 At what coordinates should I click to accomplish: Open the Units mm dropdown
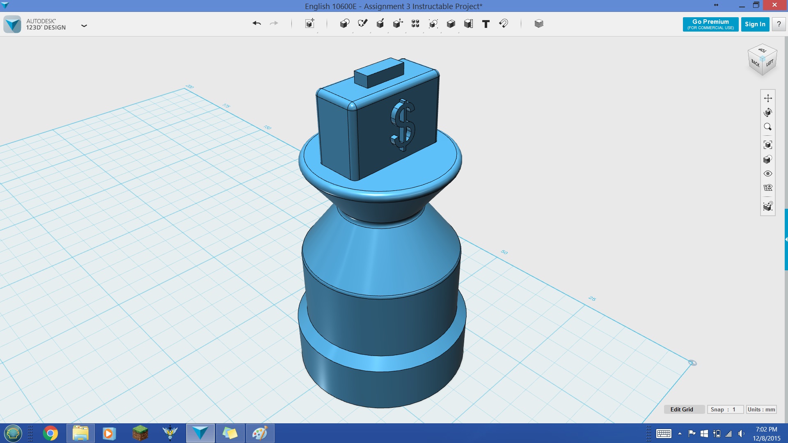coord(761,409)
